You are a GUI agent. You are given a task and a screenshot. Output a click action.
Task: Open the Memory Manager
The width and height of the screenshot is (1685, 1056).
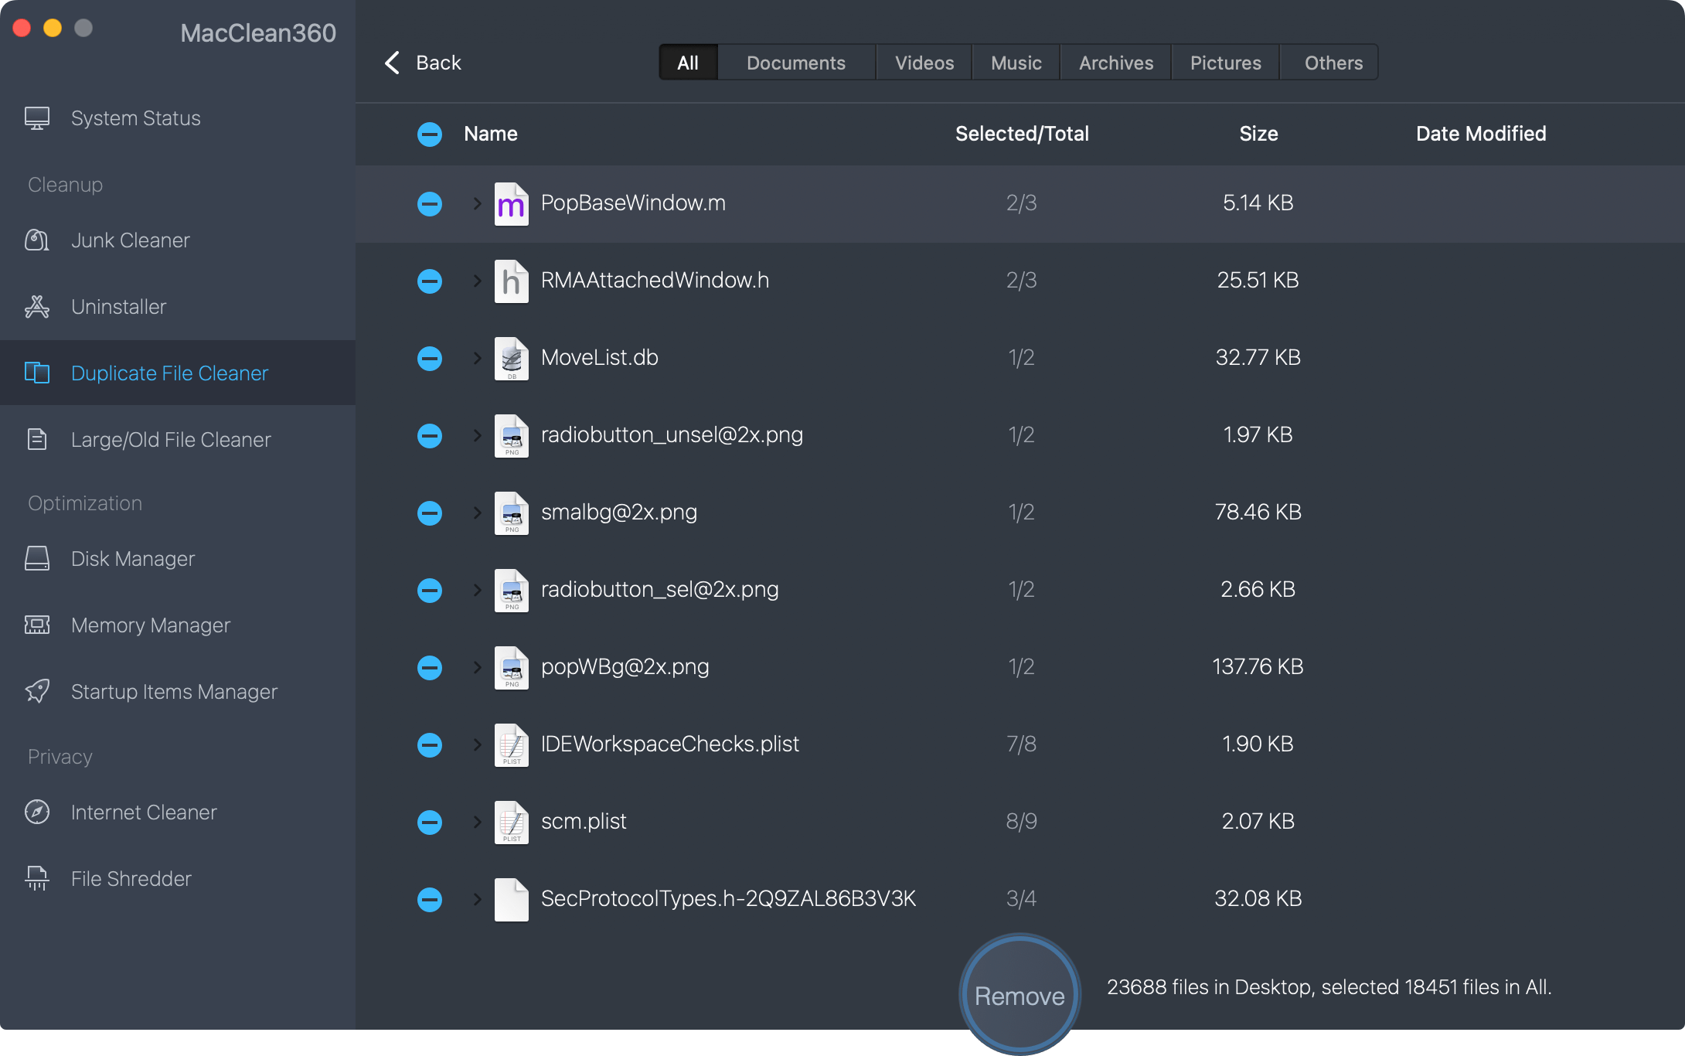click(150, 625)
